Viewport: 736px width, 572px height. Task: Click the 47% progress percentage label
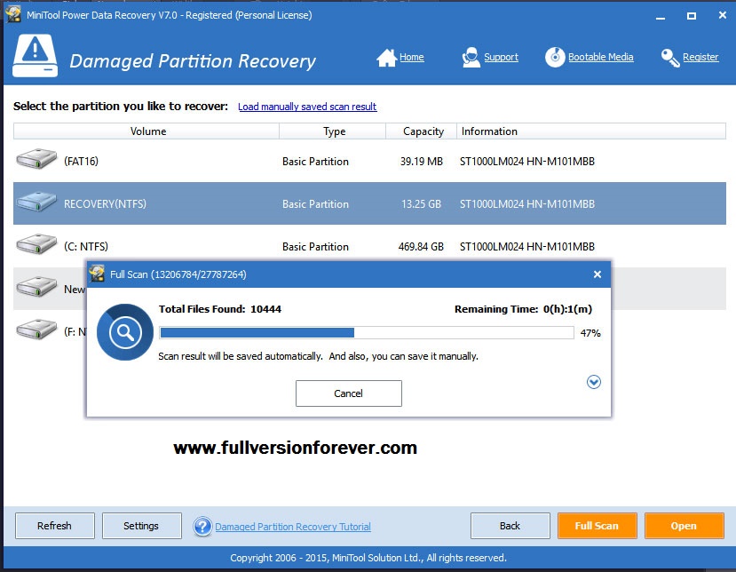[590, 333]
